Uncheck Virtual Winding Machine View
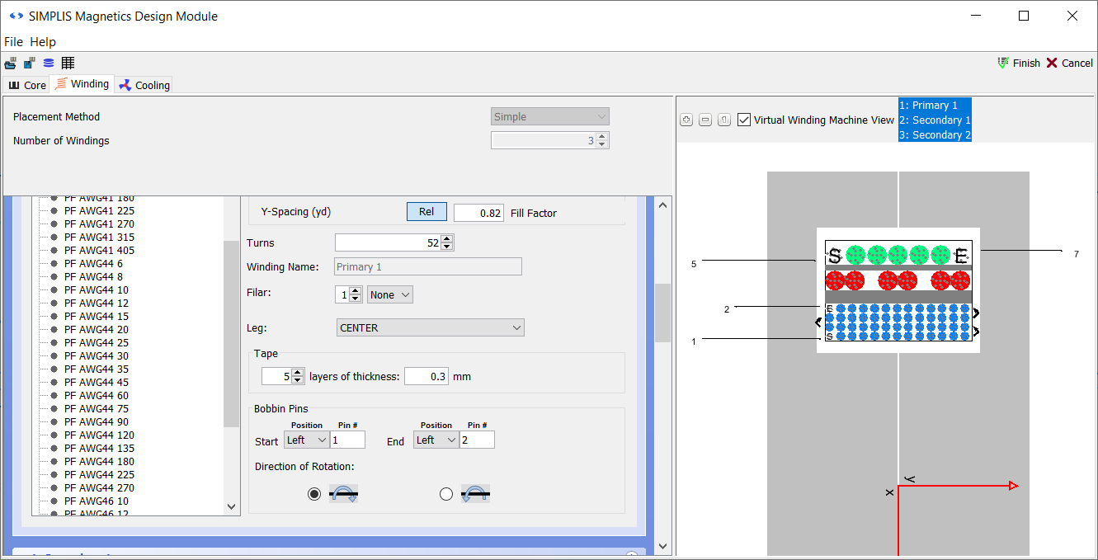This screenshot has height=560, width=1098. [745, 120]
